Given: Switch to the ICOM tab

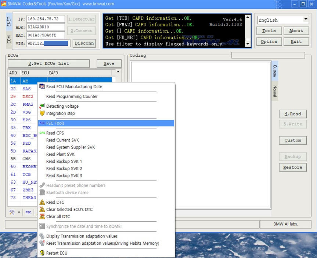Looking at the screenshot, I should click(9, 40).
